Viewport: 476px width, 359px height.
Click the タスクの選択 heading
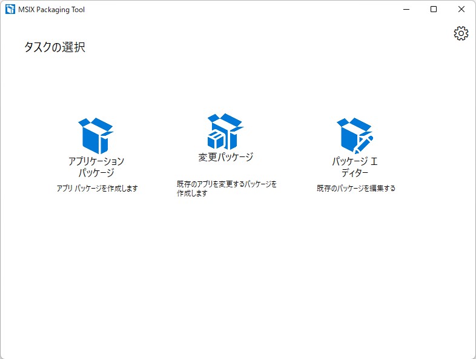[x=55, y=47]
